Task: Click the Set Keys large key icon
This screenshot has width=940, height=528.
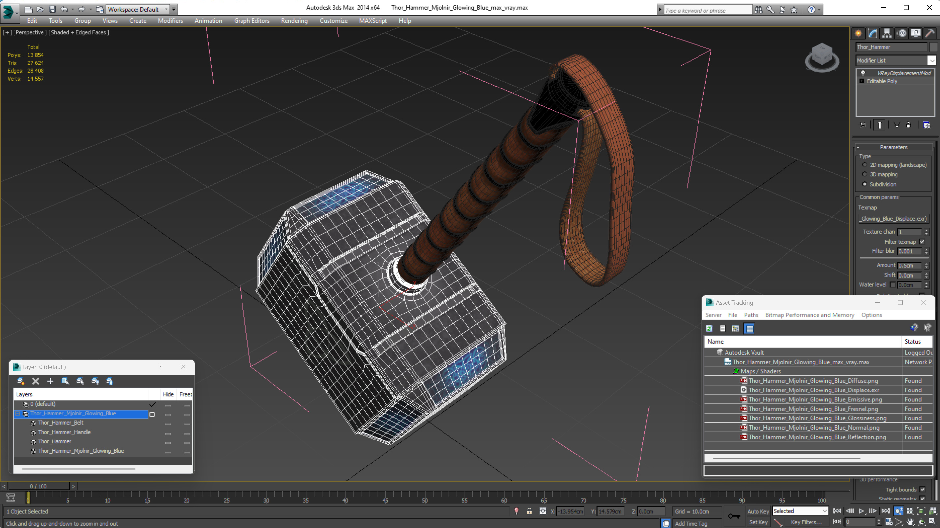Action: coord(734,516)
